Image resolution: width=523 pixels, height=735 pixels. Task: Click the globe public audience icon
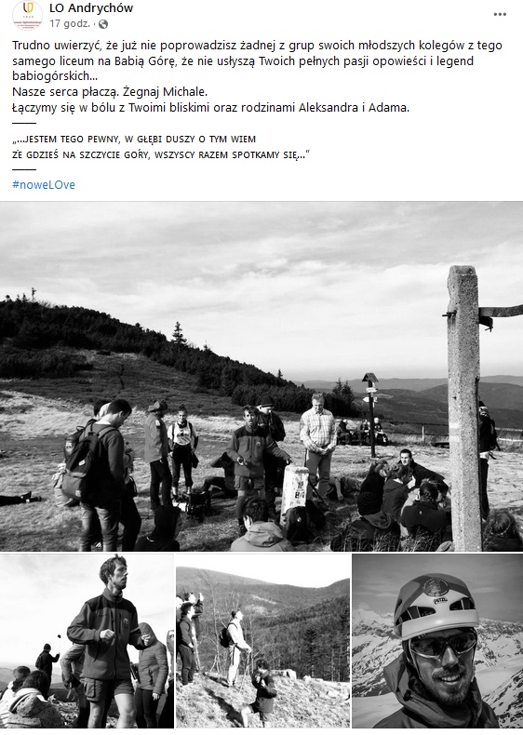click(103, 24)
